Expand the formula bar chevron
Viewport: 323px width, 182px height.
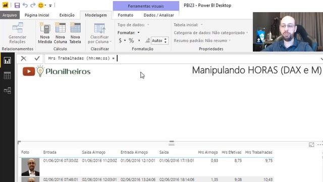pos(321,59)
